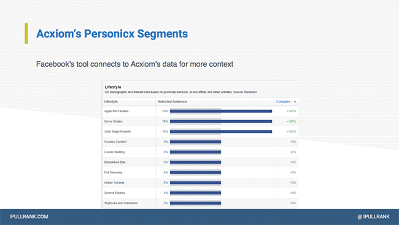Click the Summit Estates row label
Image resolution: width=399 pixels, height=225 pixels.
115,193
